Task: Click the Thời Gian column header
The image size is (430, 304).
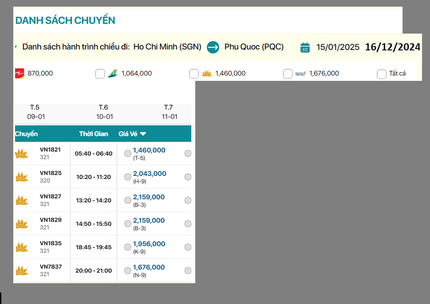Action: coord(93,134)
